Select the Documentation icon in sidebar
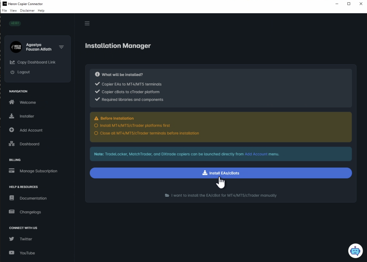The height and width of the screenshot is (262, 367). pos(11,198)
